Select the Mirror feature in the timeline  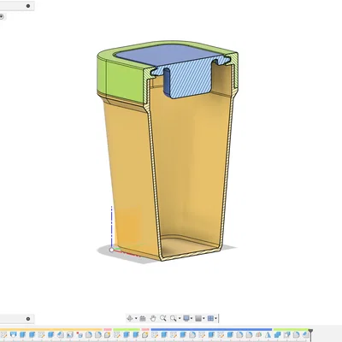click(258, 334)
